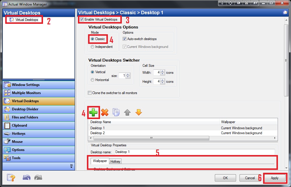The height and width of the screenshot is (187, 291).
Task: Click main panel vertical scrollbar thumb
Action: (x=286, y=60)
